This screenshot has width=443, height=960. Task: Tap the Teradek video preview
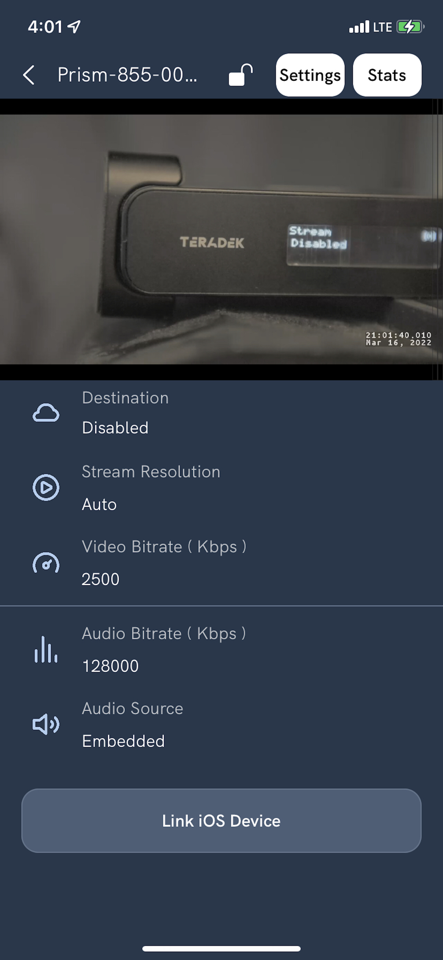221,239
